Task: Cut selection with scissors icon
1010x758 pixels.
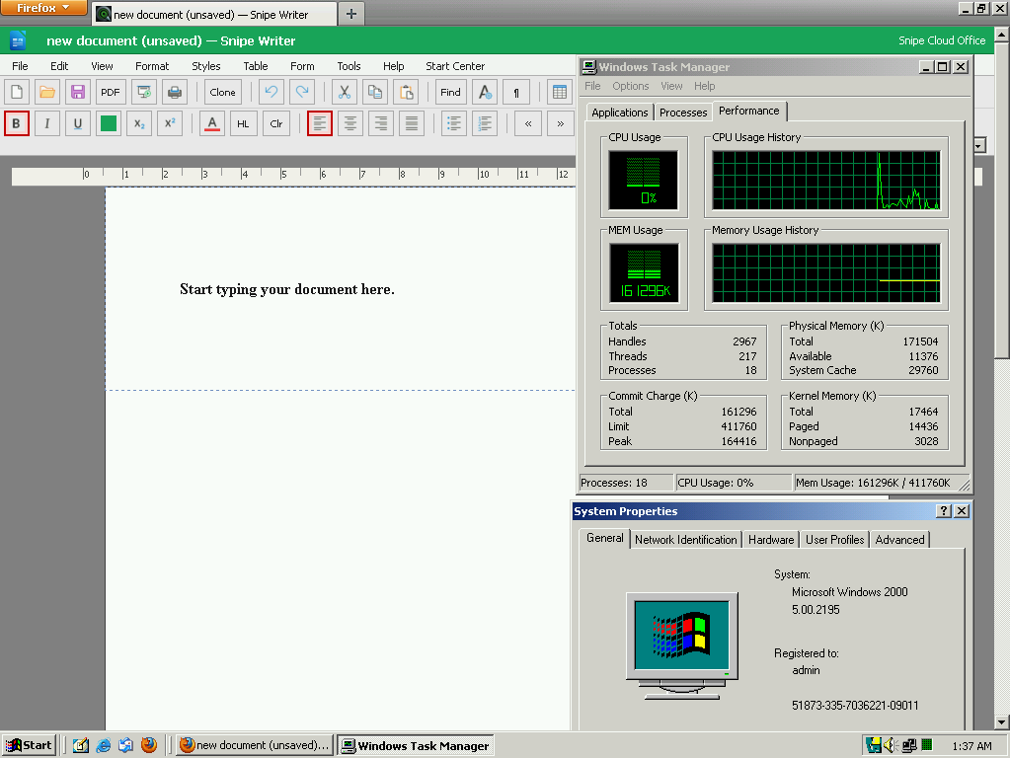Action: pos(345,92)
